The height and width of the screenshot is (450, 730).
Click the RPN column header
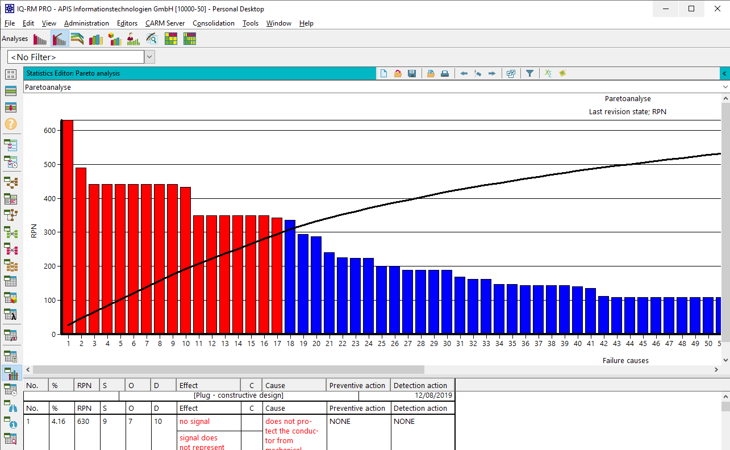click(84, 385)
